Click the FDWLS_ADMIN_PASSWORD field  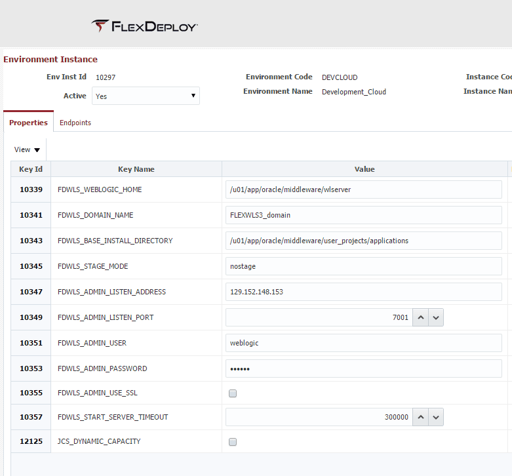pos(363,368)
